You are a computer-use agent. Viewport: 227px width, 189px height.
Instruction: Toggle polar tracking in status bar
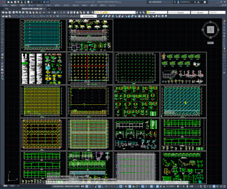pyautogui.click(x=106, y=186)
